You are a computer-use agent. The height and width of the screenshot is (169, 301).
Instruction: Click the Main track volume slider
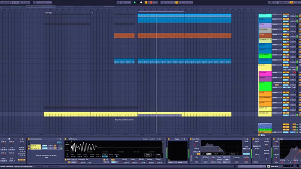pos(285,132)
